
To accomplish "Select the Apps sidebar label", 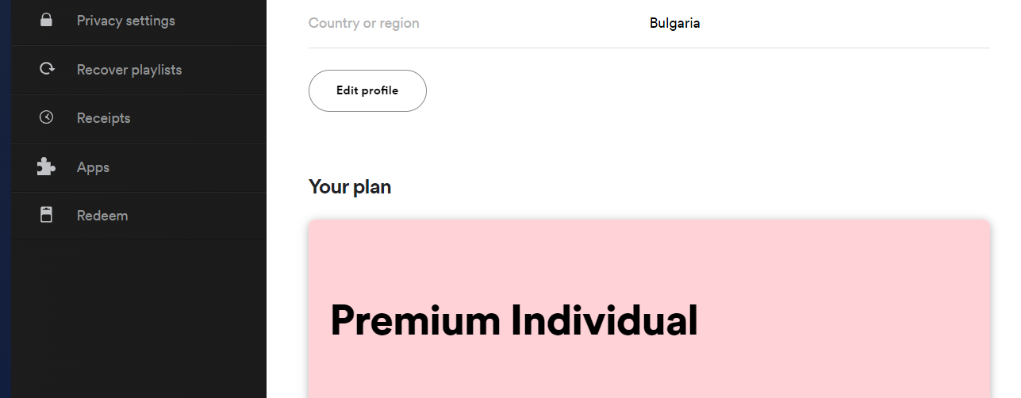I will tap(93, 167).
